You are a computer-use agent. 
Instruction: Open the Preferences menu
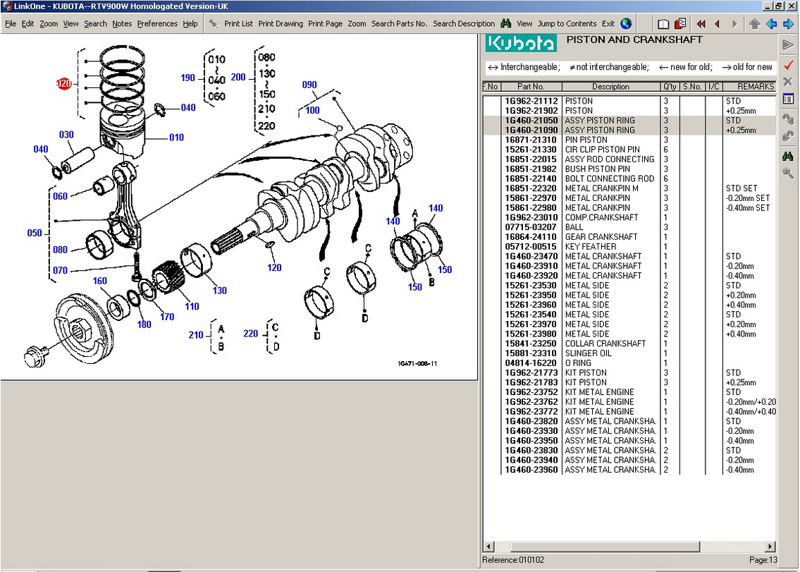157,23
